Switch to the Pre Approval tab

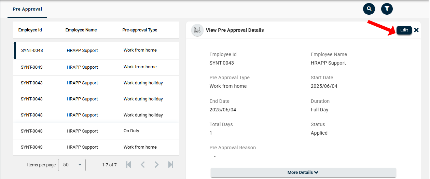[x=27, y=9]
